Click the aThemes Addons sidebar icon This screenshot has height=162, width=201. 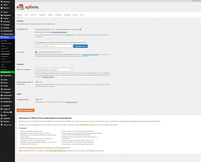pyautogui.click(x=2, y=34)
